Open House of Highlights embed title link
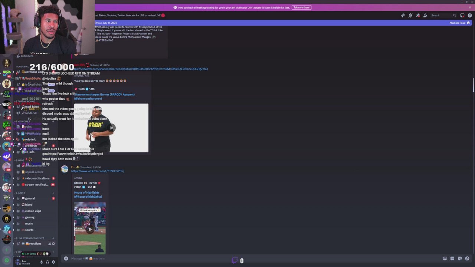 tap(88, 195)
